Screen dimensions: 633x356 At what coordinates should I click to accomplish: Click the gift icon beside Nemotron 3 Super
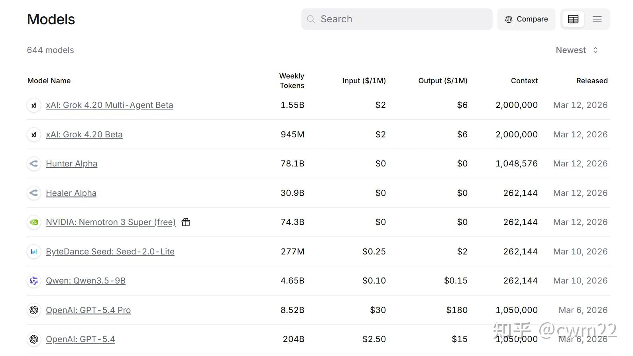pos(186,222)
